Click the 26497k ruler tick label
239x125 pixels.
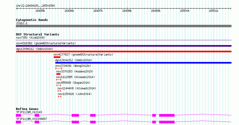pyautogui.click(x=98, y=11)
